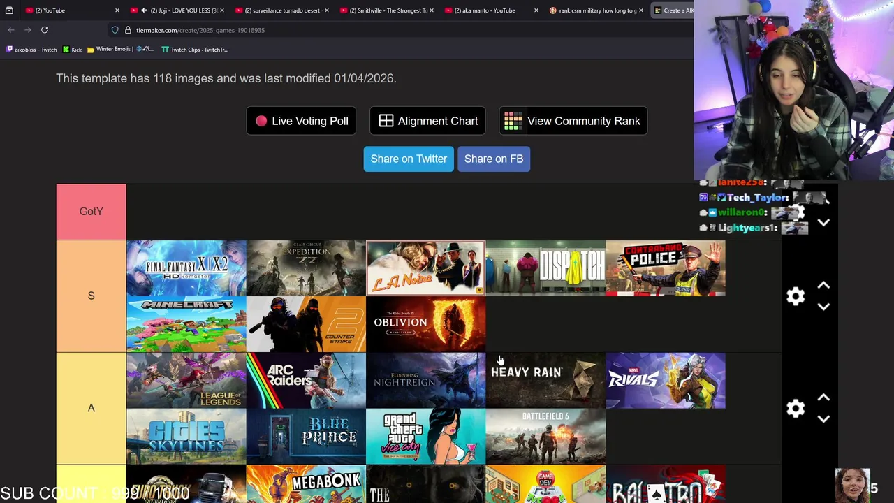Close the first YouTube tab
The width and height of the screenshot is (894, 503).
click(x=117, y=10)
